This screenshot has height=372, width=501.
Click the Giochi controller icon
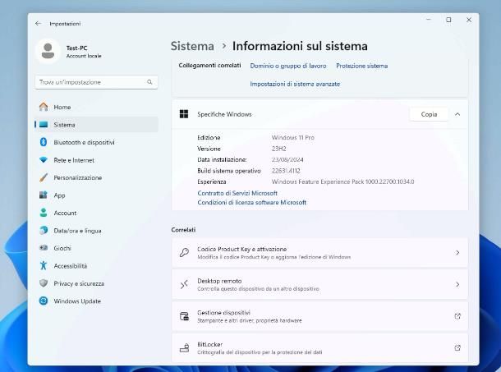(x=44, y=248)
